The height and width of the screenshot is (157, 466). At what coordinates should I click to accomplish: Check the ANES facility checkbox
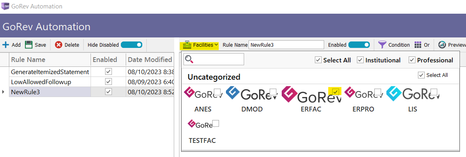217,91
